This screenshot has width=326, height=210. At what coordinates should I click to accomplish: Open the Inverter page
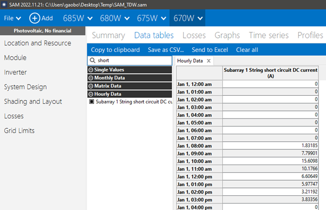[x=15, y=73]
